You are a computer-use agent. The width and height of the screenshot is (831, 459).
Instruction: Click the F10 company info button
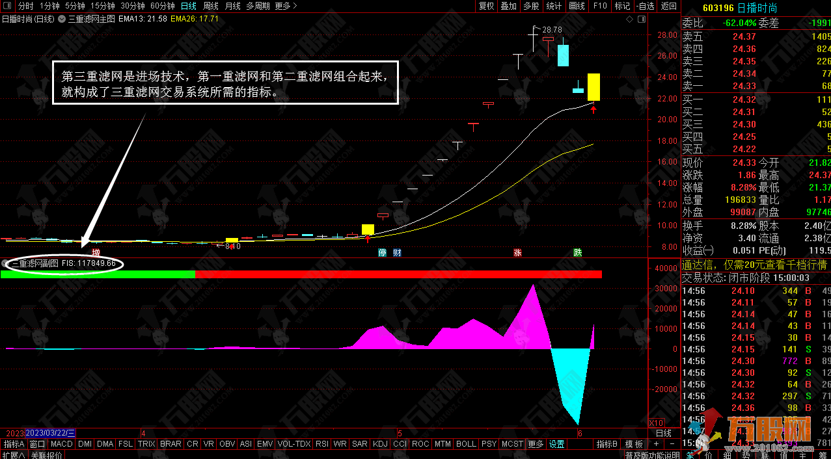(x=599, y=6)
